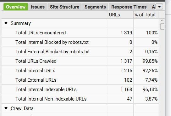
Task: Select Total External Blocked by robots.txt row
Action: (x=80, y=52)
